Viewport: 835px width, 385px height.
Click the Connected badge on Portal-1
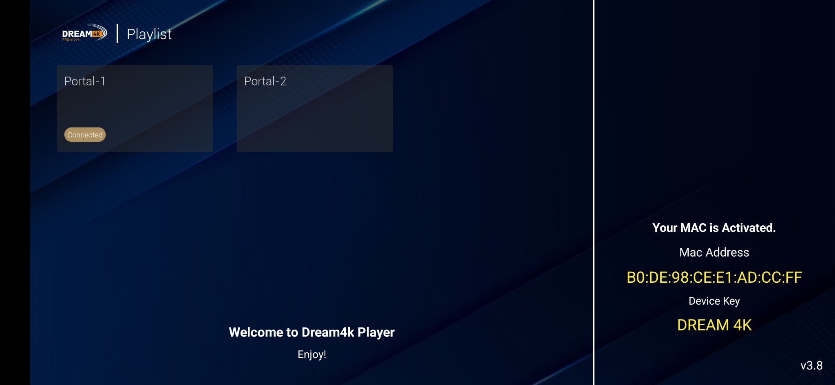coord(85,135)
